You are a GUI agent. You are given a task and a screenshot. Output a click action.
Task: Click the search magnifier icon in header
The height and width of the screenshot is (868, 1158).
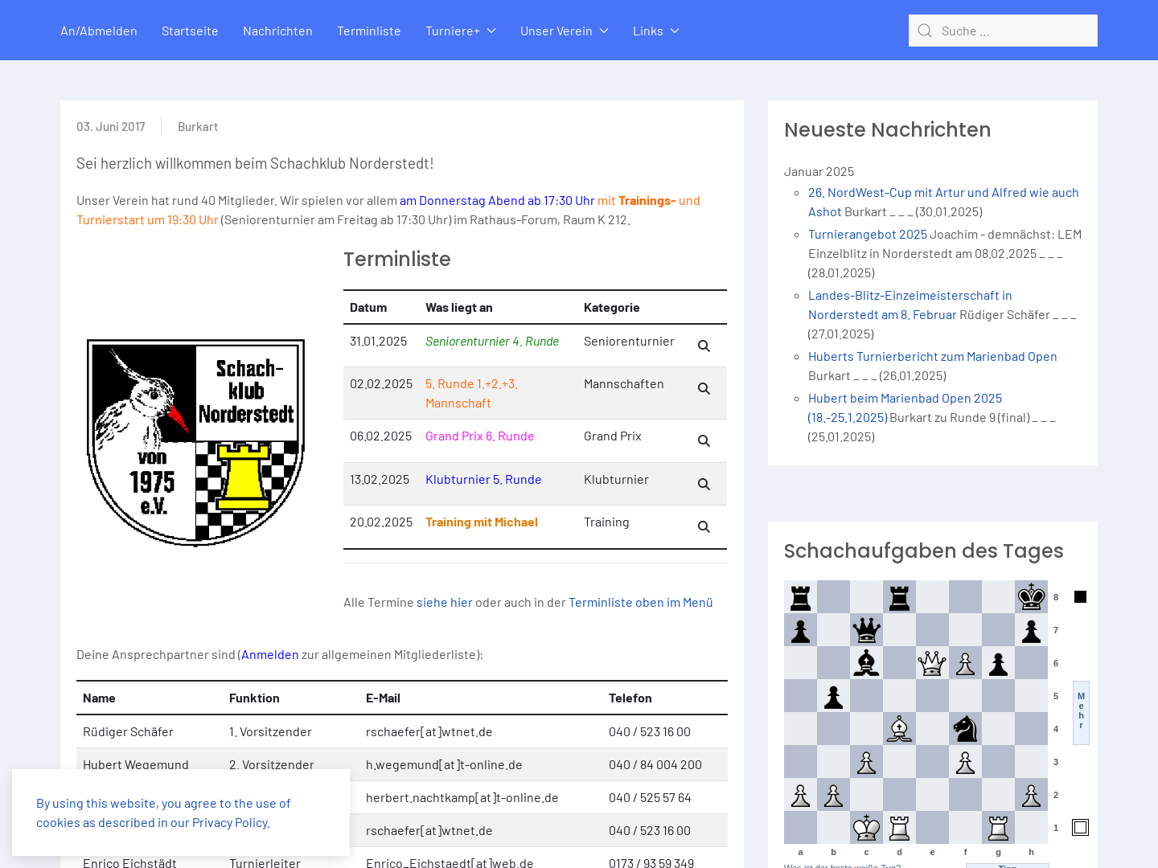click(925, 31)
